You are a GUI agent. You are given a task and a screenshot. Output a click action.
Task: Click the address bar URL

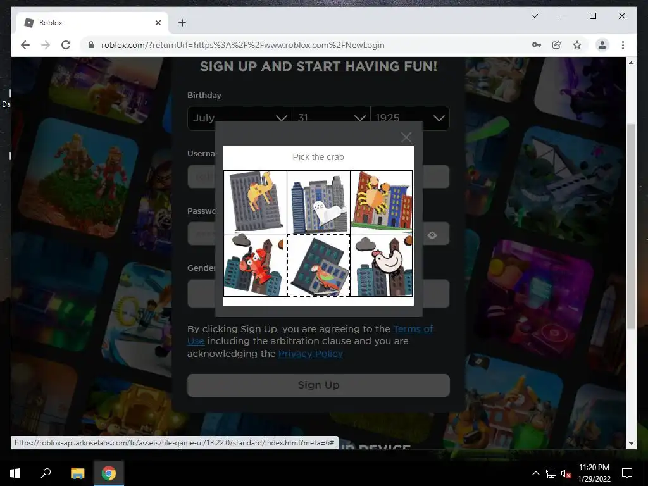[x=242, y=45]
